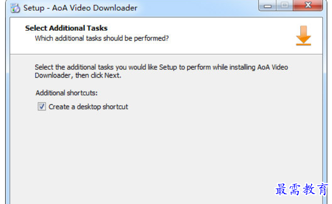The width and height of the screenshot is (332, 204).
Task: Uncheck the Create a desktop shortcut checkbox
Action: point(42,107)
